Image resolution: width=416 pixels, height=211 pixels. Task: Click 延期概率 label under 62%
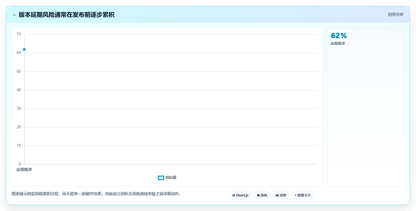click(338, 44)
